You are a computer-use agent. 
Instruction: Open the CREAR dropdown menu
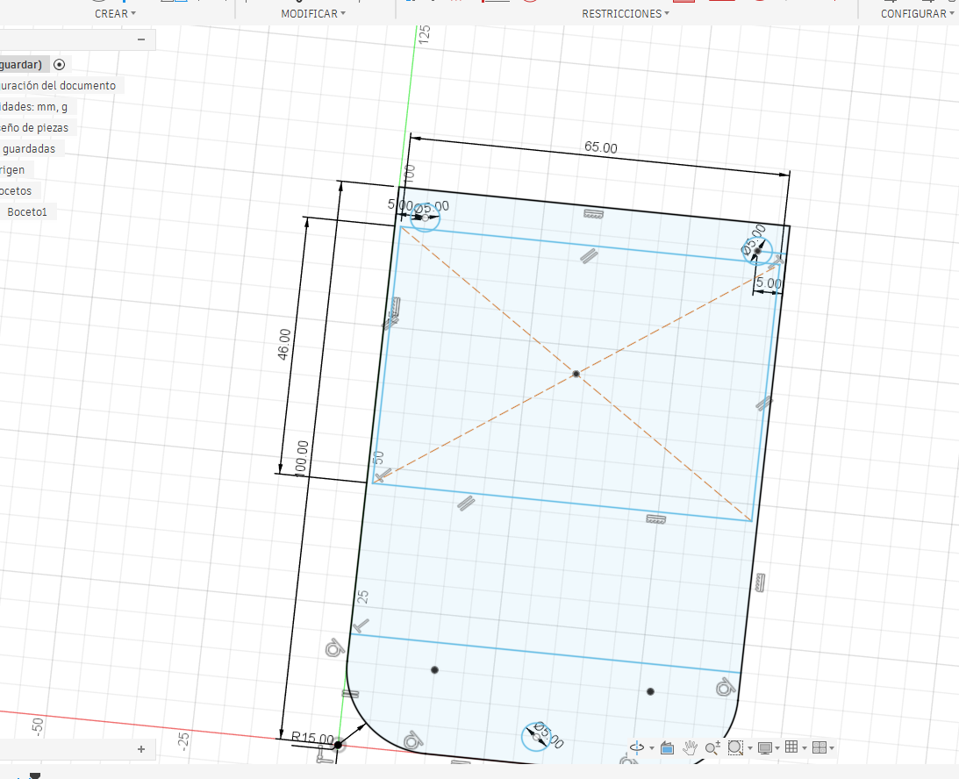tap(115, 13)
